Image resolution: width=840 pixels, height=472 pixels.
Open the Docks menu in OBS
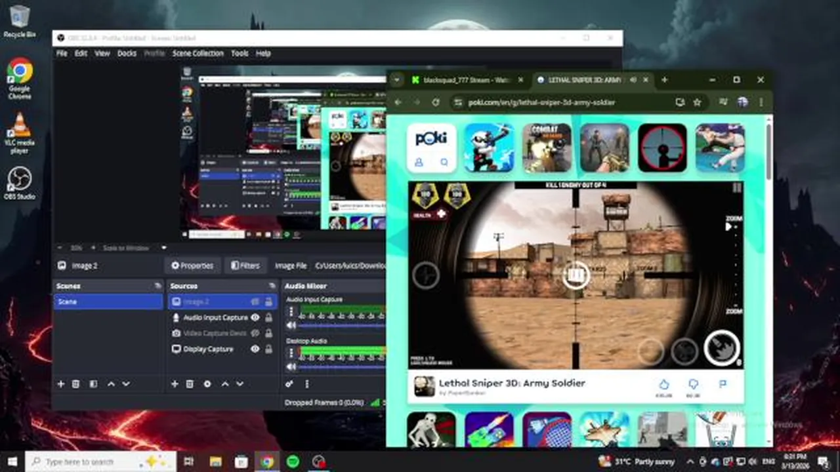click(127, 53)
